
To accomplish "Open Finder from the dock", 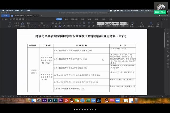I will point(34,101).
